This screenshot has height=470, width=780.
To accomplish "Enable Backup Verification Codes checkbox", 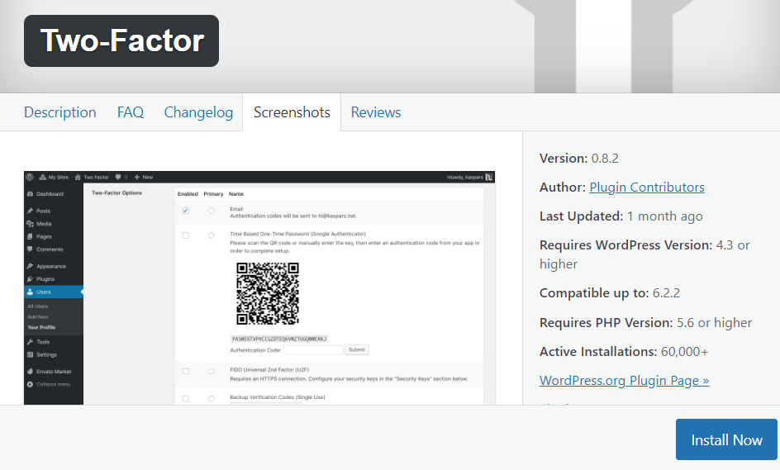I will point(186,398).
